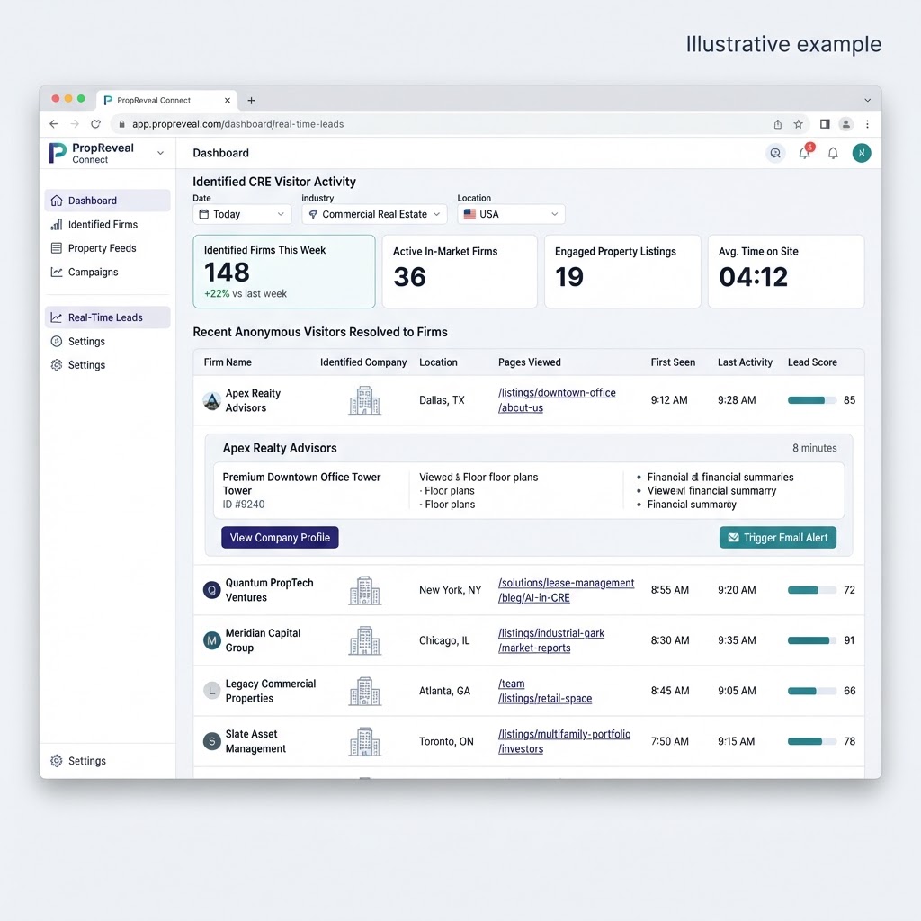This screenshot has height=921, width=921.
Task: Click the Pages Viewed column header
Action: (x=529, y=362)
